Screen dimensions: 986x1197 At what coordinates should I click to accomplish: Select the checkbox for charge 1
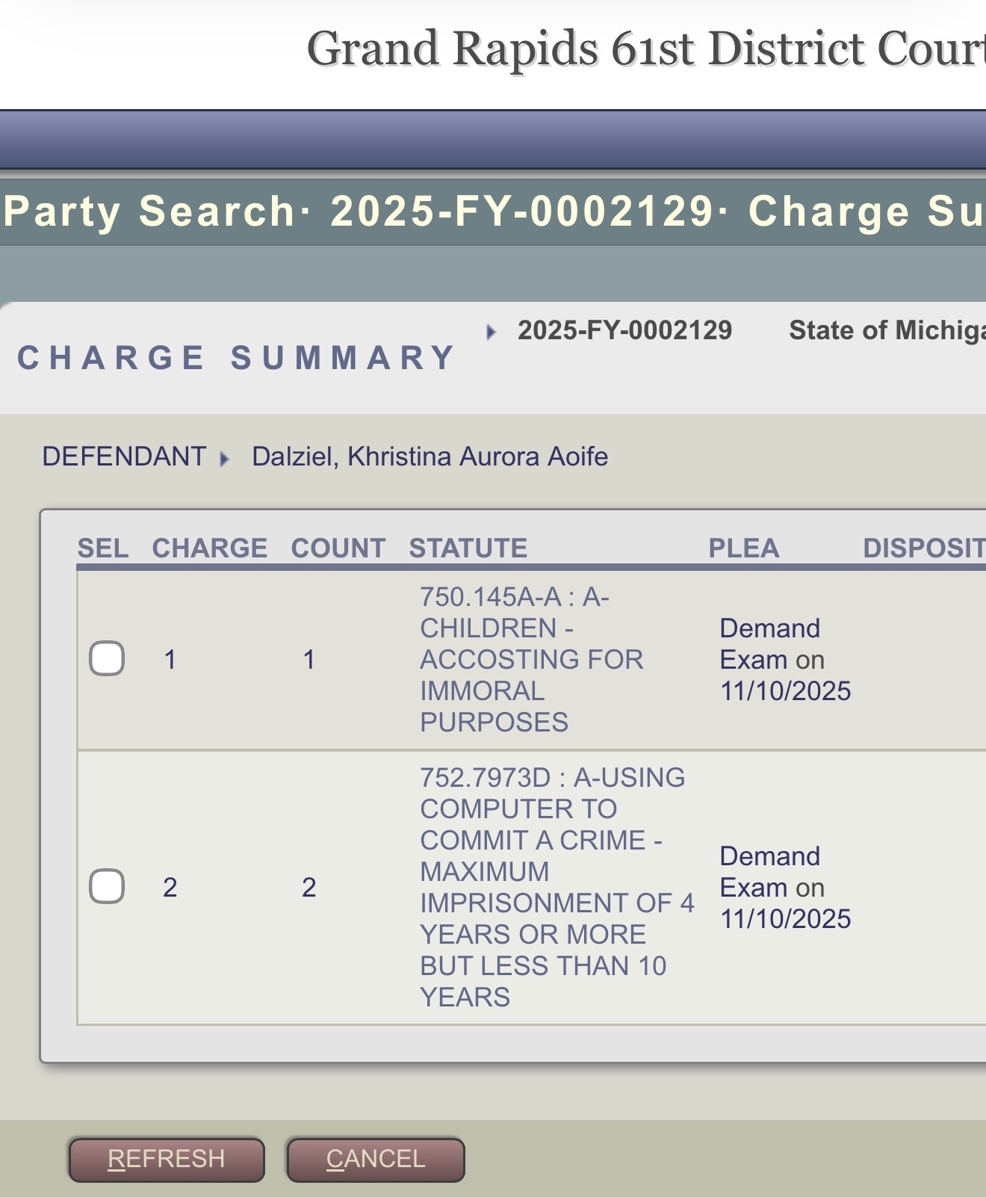pos(107,659)
